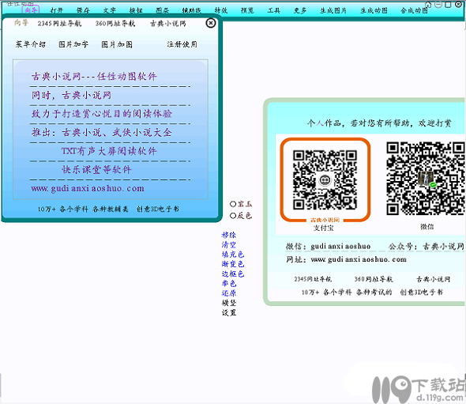This screenshot has height=404, width=466.
Task: Select the 反色 radio button
Action: (x=241, y=215)
